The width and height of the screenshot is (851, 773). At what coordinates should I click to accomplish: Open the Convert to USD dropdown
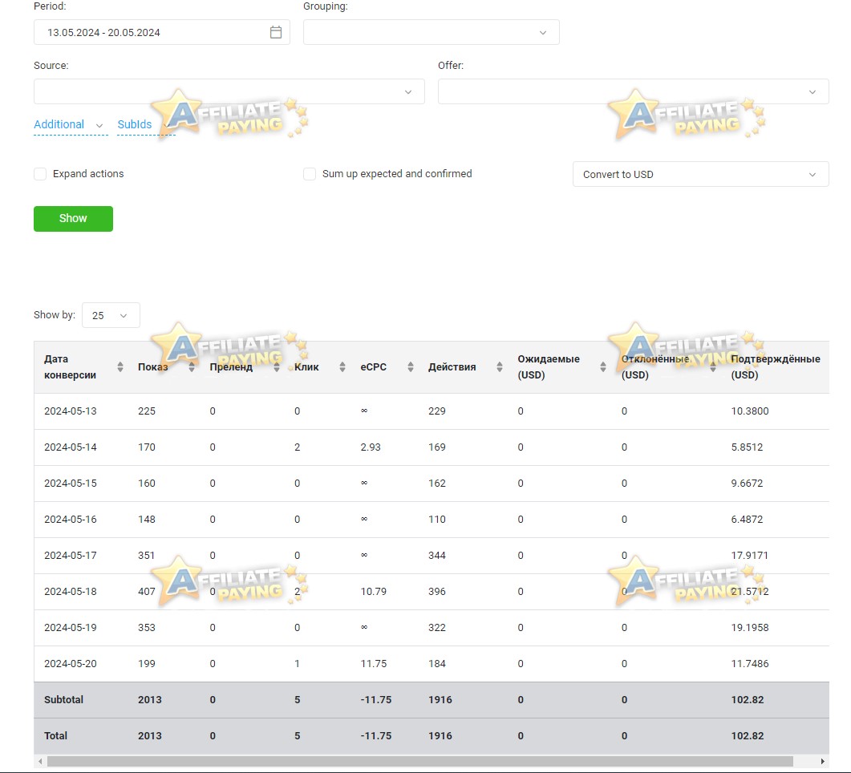click(701, 174)
